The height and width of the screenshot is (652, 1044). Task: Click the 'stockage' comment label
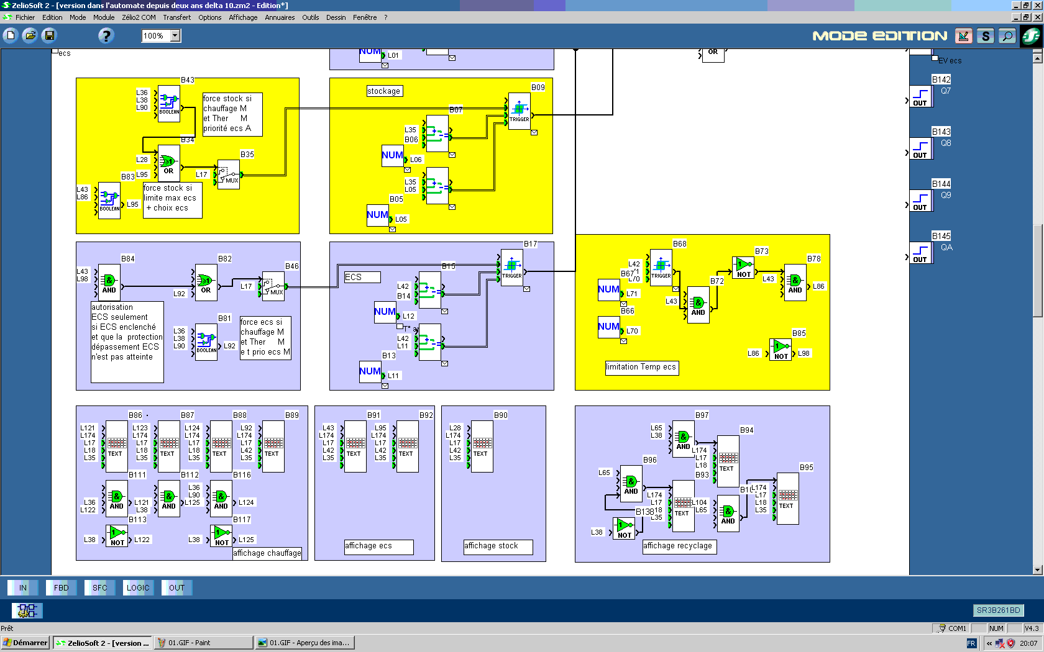click(384, 91)
